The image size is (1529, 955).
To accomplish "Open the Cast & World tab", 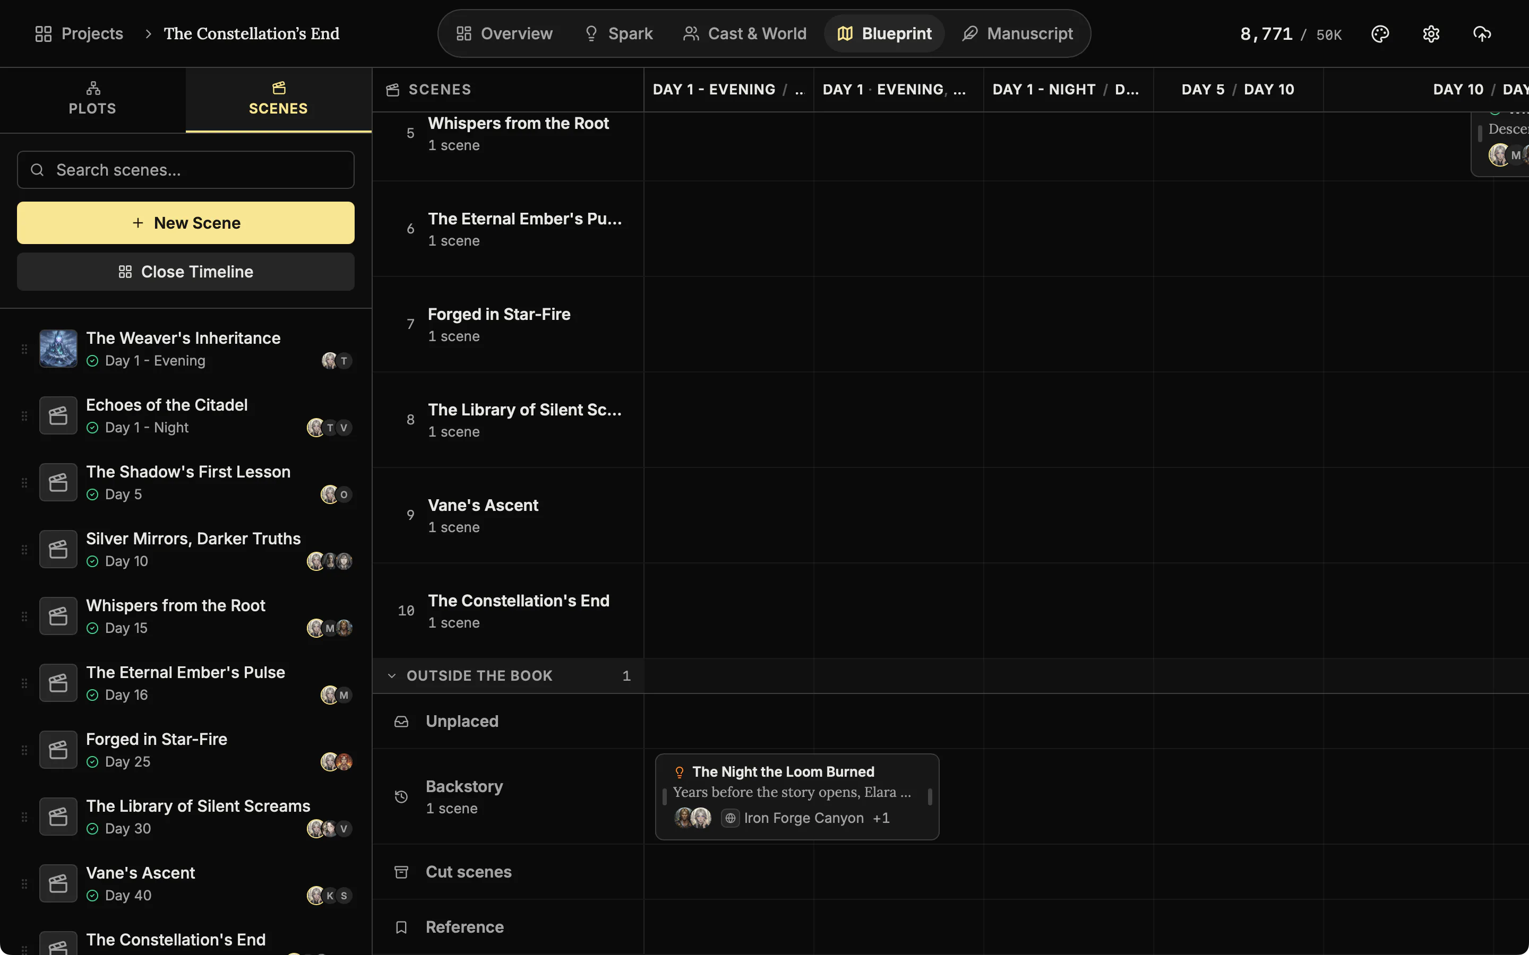I will 745,33.
